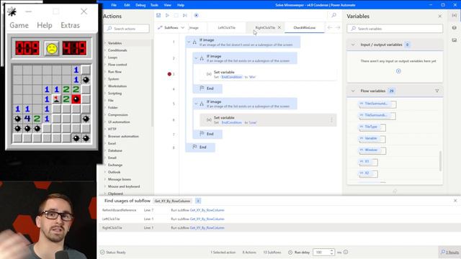This screenshot has width=461, height=259.
Task: Open the UI elements pane sidebar icon
Action: 455,27
